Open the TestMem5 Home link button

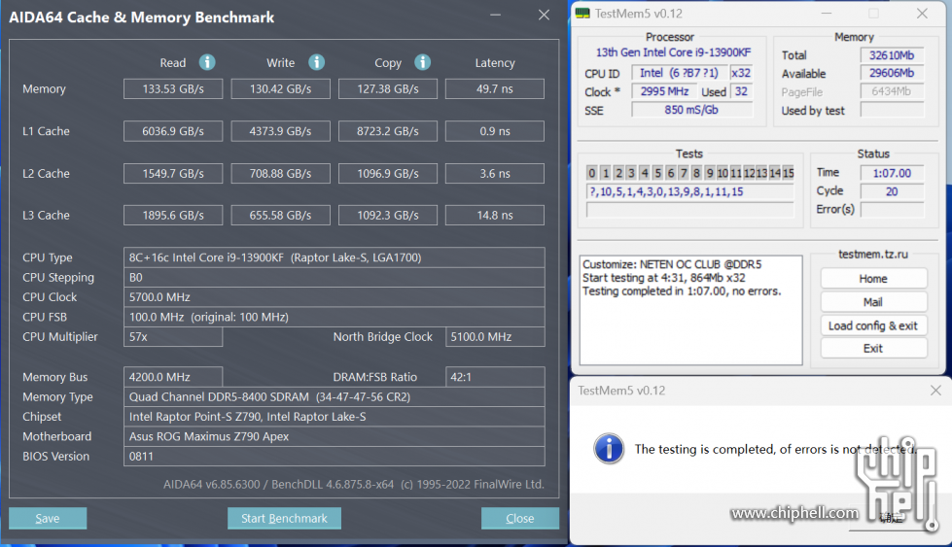click(873, 278)
